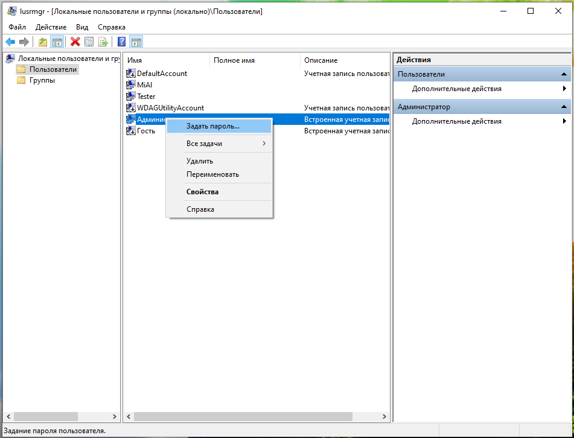Screen dimensions: 574x438
Task: Select the 'Группы' folder in tree
Action: 42,80
